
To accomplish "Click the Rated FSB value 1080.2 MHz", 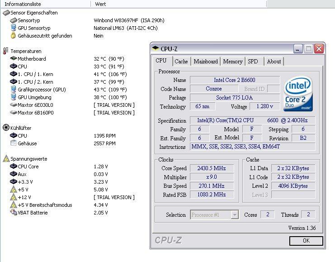I will coord(212,195).
